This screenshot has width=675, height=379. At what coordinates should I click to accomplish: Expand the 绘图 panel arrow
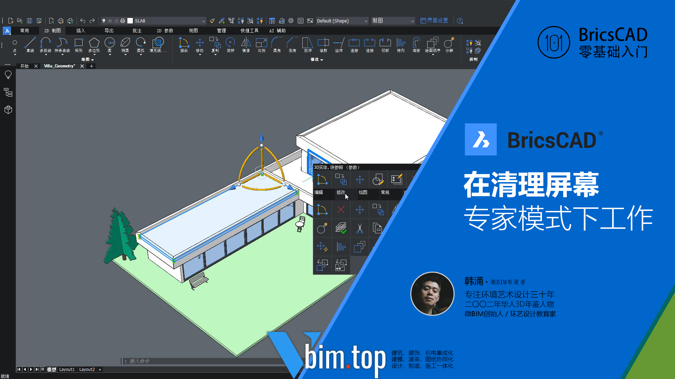click(x=92, y=60)
